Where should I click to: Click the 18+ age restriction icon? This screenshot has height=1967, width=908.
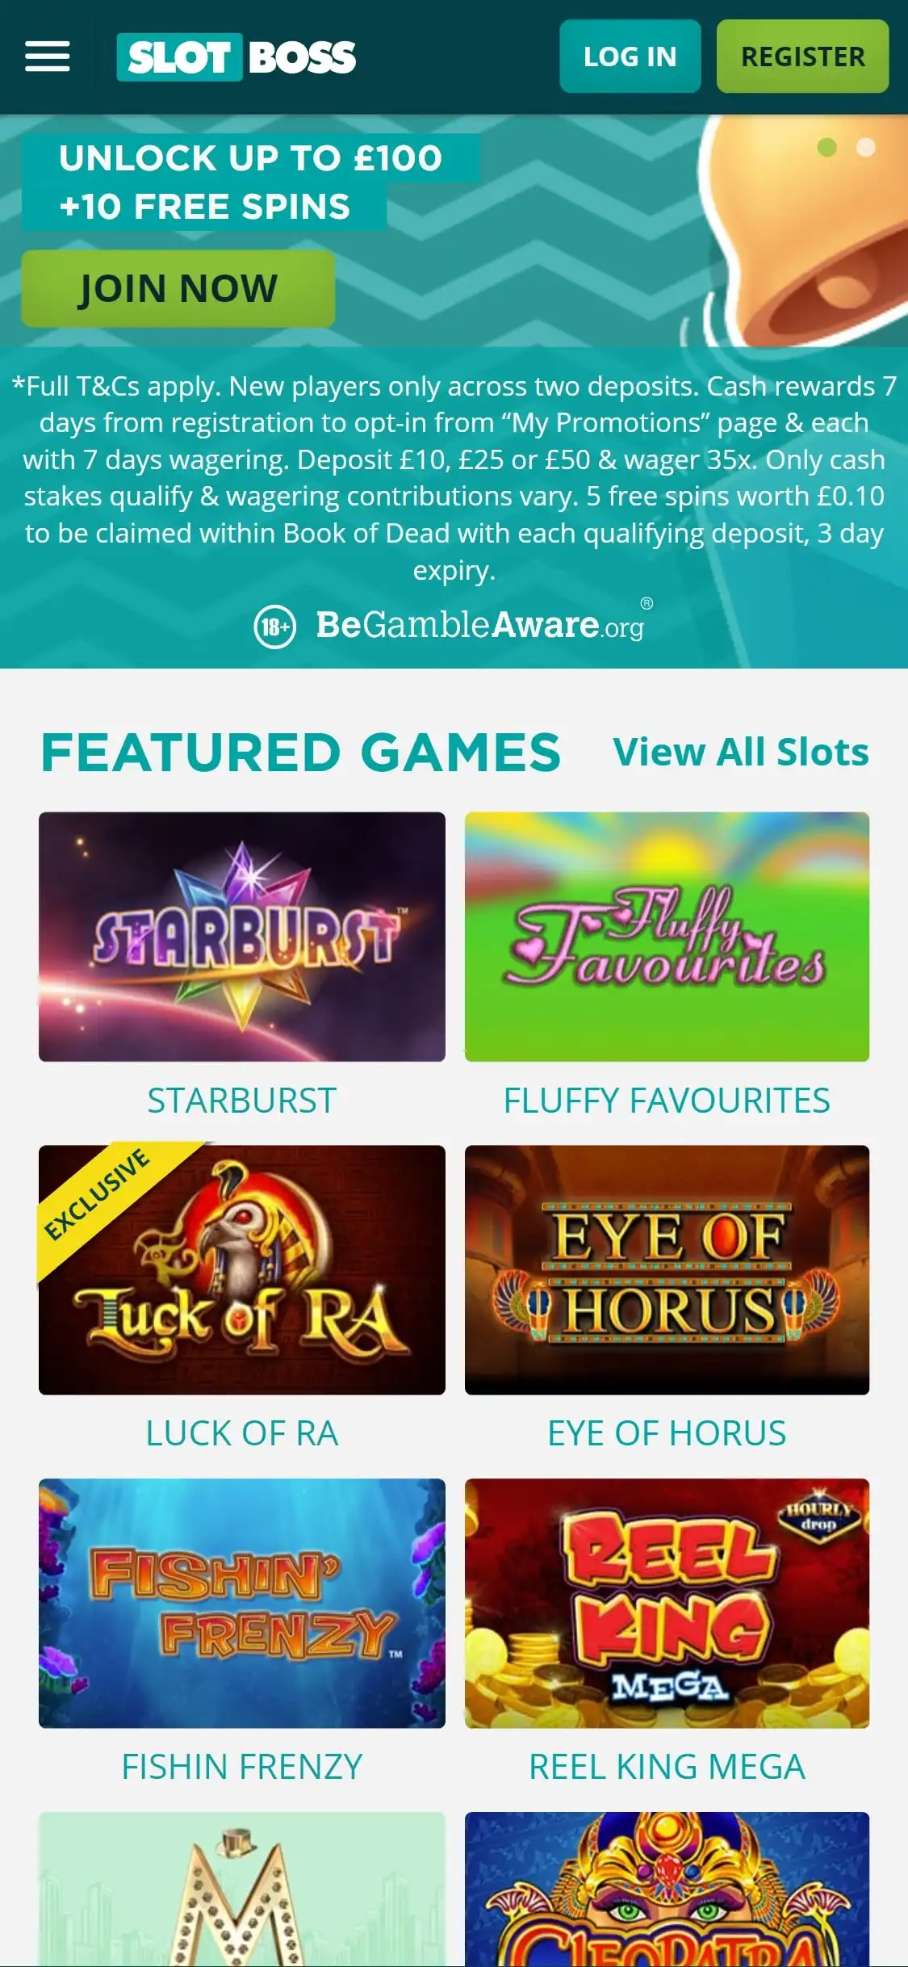(275, 627)
